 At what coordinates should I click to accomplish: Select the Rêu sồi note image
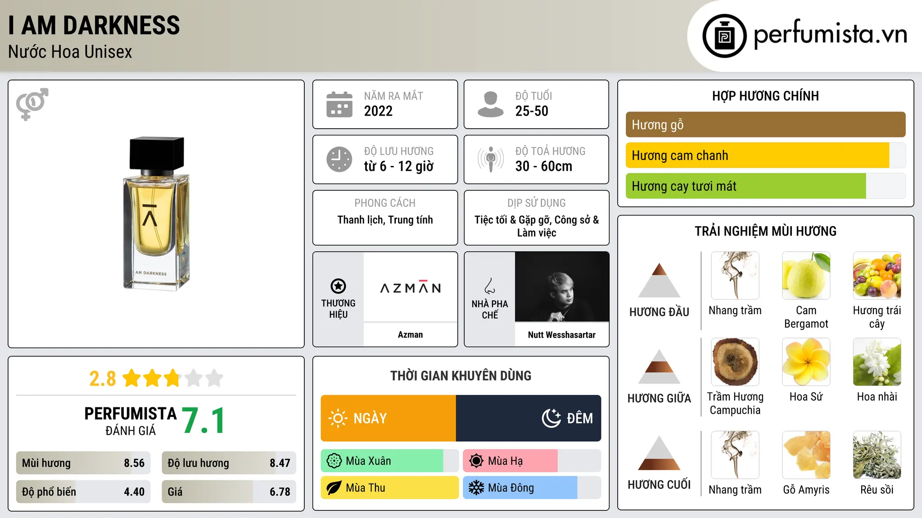point(877,455)
